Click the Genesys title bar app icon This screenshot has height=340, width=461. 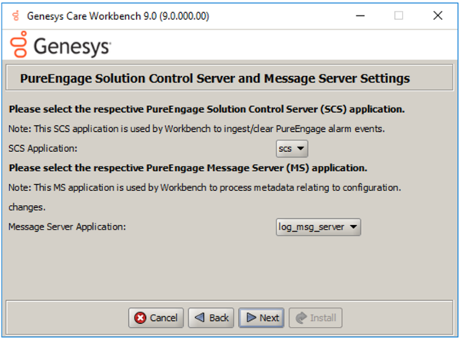[x=16, y=16]
